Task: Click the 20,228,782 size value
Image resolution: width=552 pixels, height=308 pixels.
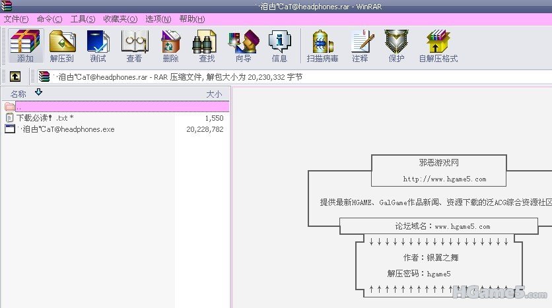Action: coord(205,129)
